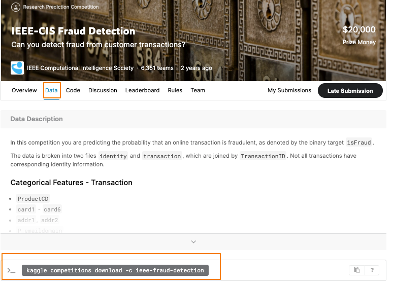
Task: Click the IEEE-CIS Fraud Detection title
Action: 74,31
